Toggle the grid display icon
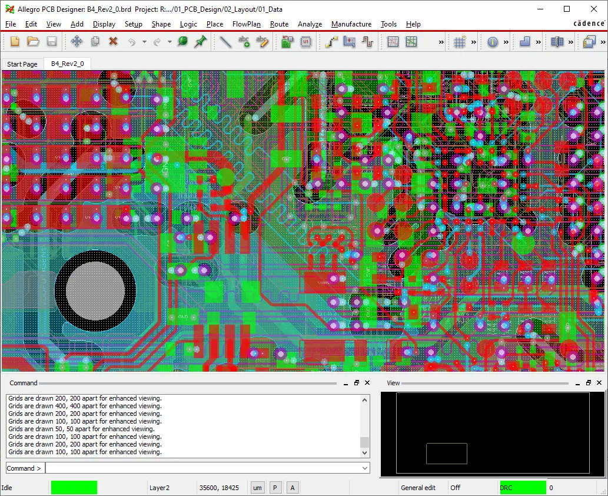The image size is (608, 496). [460, 42]
